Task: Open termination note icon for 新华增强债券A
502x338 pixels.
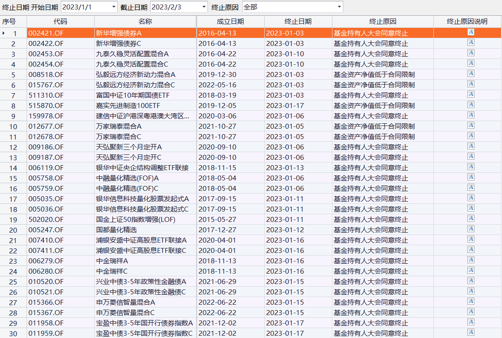Action: 470,32
